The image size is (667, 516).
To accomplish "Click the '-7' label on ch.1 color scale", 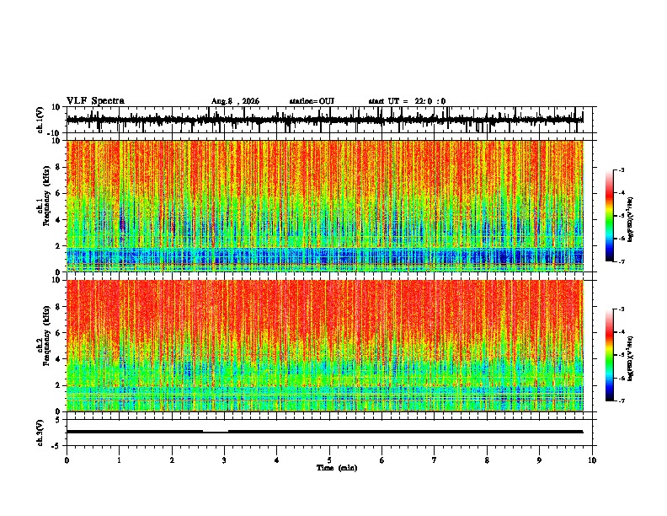I will tap(622, 261).
